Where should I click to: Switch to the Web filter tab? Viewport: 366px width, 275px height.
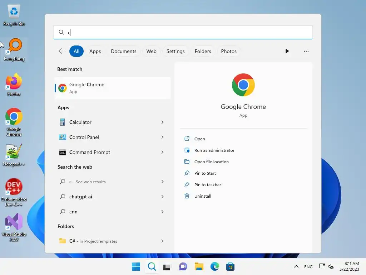pyautogui.click(x=151, y=51)
